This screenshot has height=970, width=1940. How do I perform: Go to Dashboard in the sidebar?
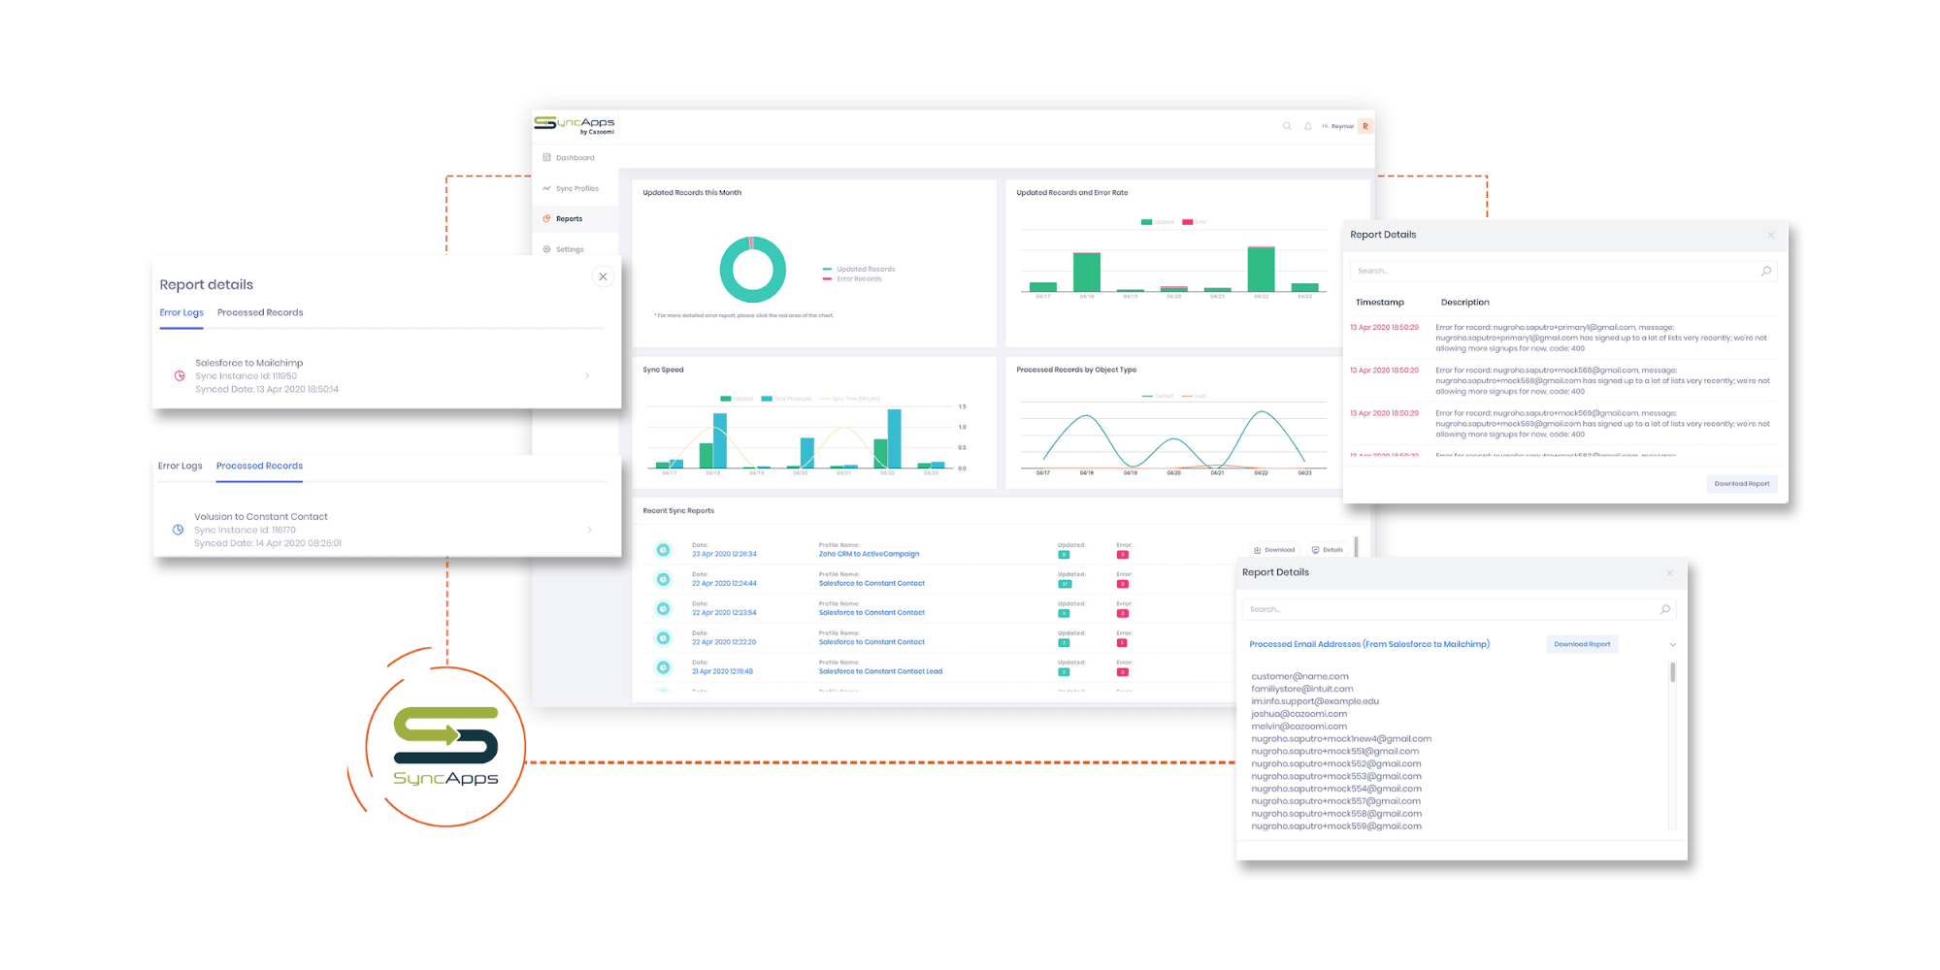click(x=575, y=157)
